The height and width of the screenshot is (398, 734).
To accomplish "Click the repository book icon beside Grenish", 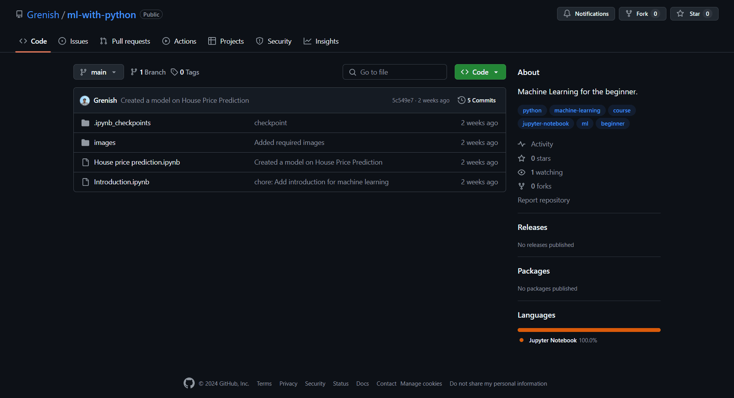I will click(19, 15).
